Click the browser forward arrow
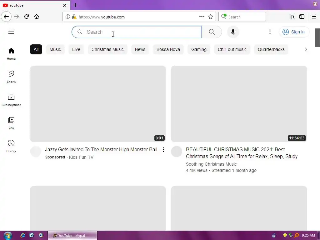This screenshot has width=320, height=240. 17,17
